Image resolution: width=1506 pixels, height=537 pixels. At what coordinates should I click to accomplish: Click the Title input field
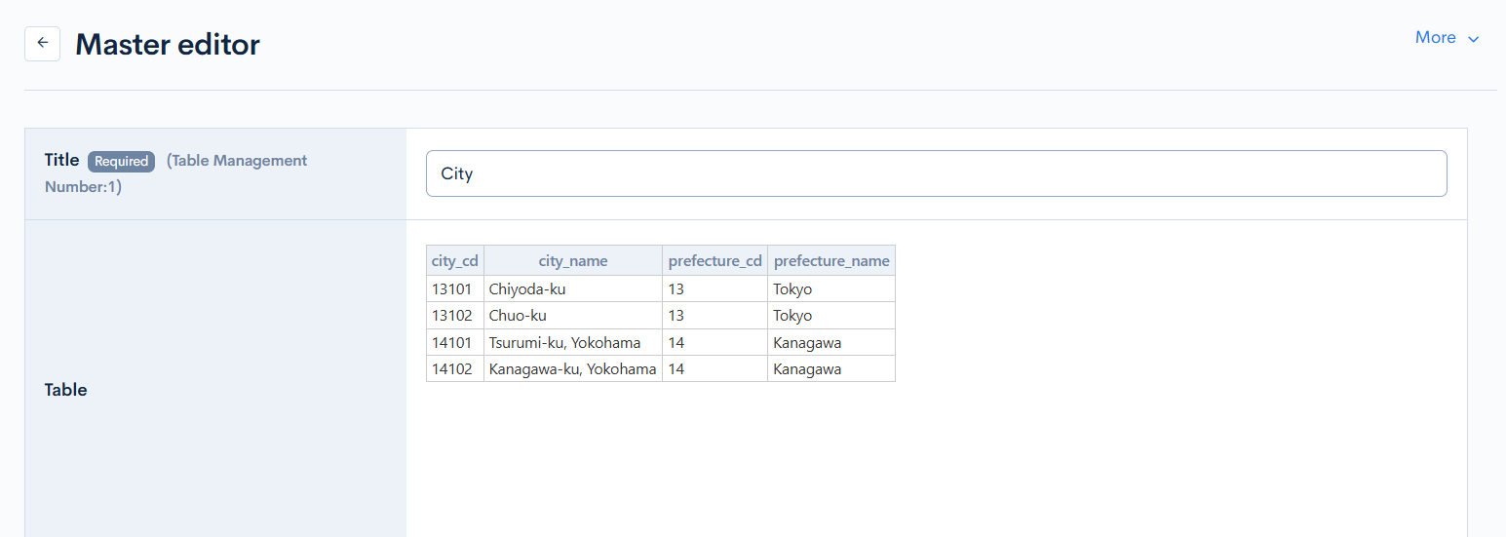936,173
